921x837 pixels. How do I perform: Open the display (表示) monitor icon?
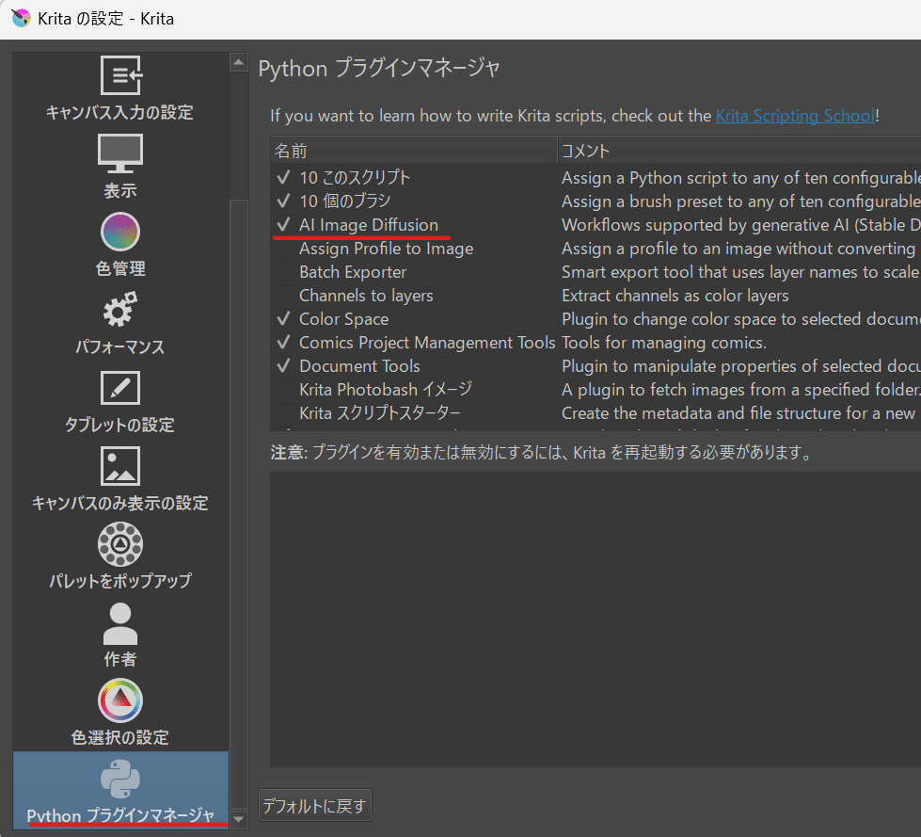tap(120, 153)
